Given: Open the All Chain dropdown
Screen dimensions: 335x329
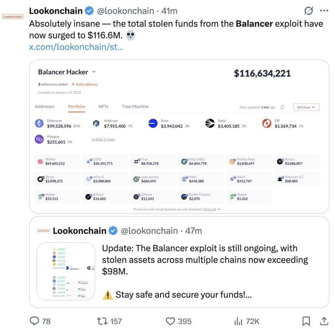Looking at the screenshot, I should click(306, 107).
